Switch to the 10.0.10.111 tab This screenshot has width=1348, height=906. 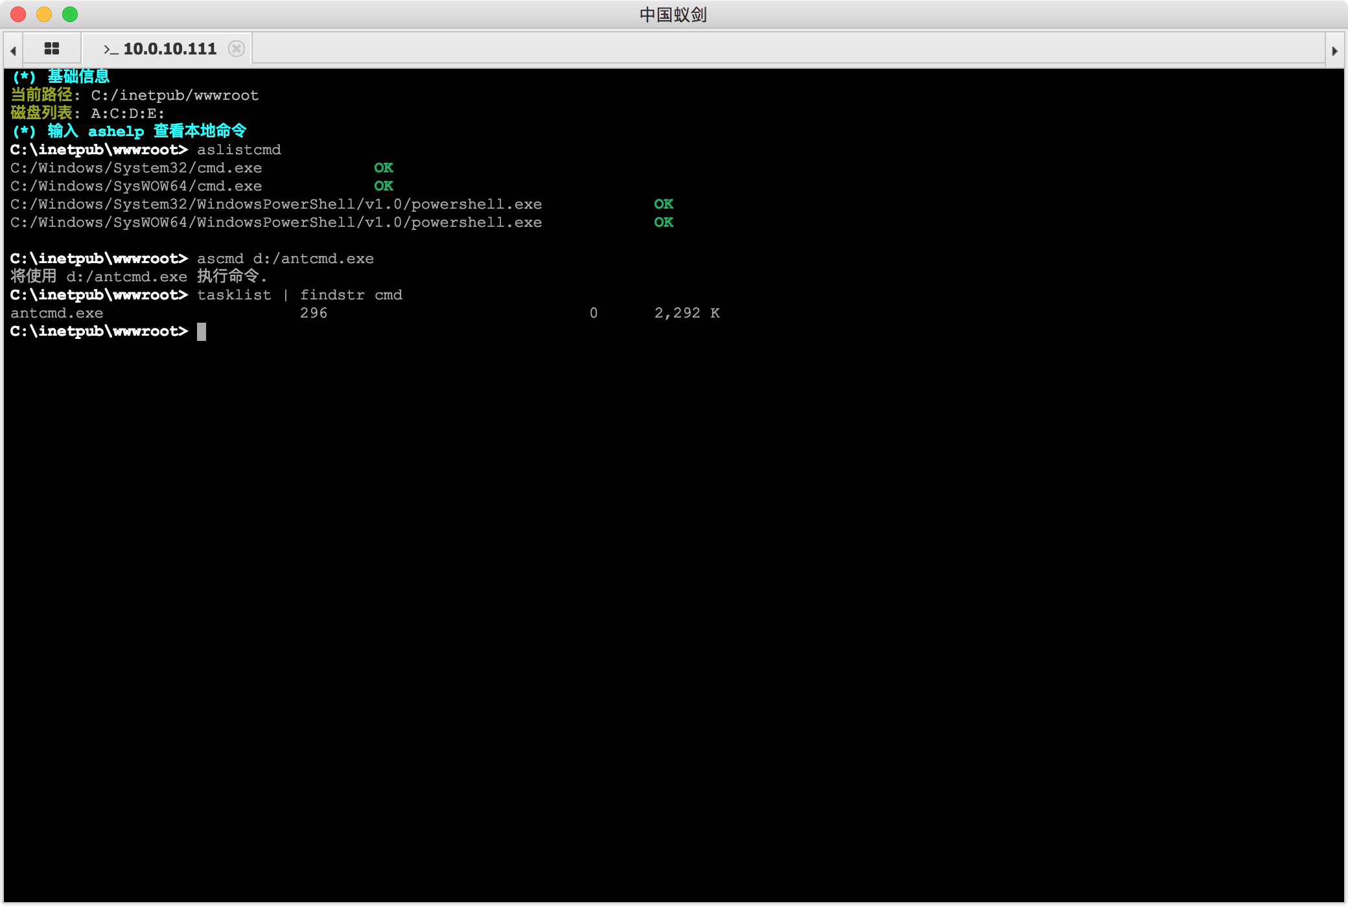click(168, 49)
